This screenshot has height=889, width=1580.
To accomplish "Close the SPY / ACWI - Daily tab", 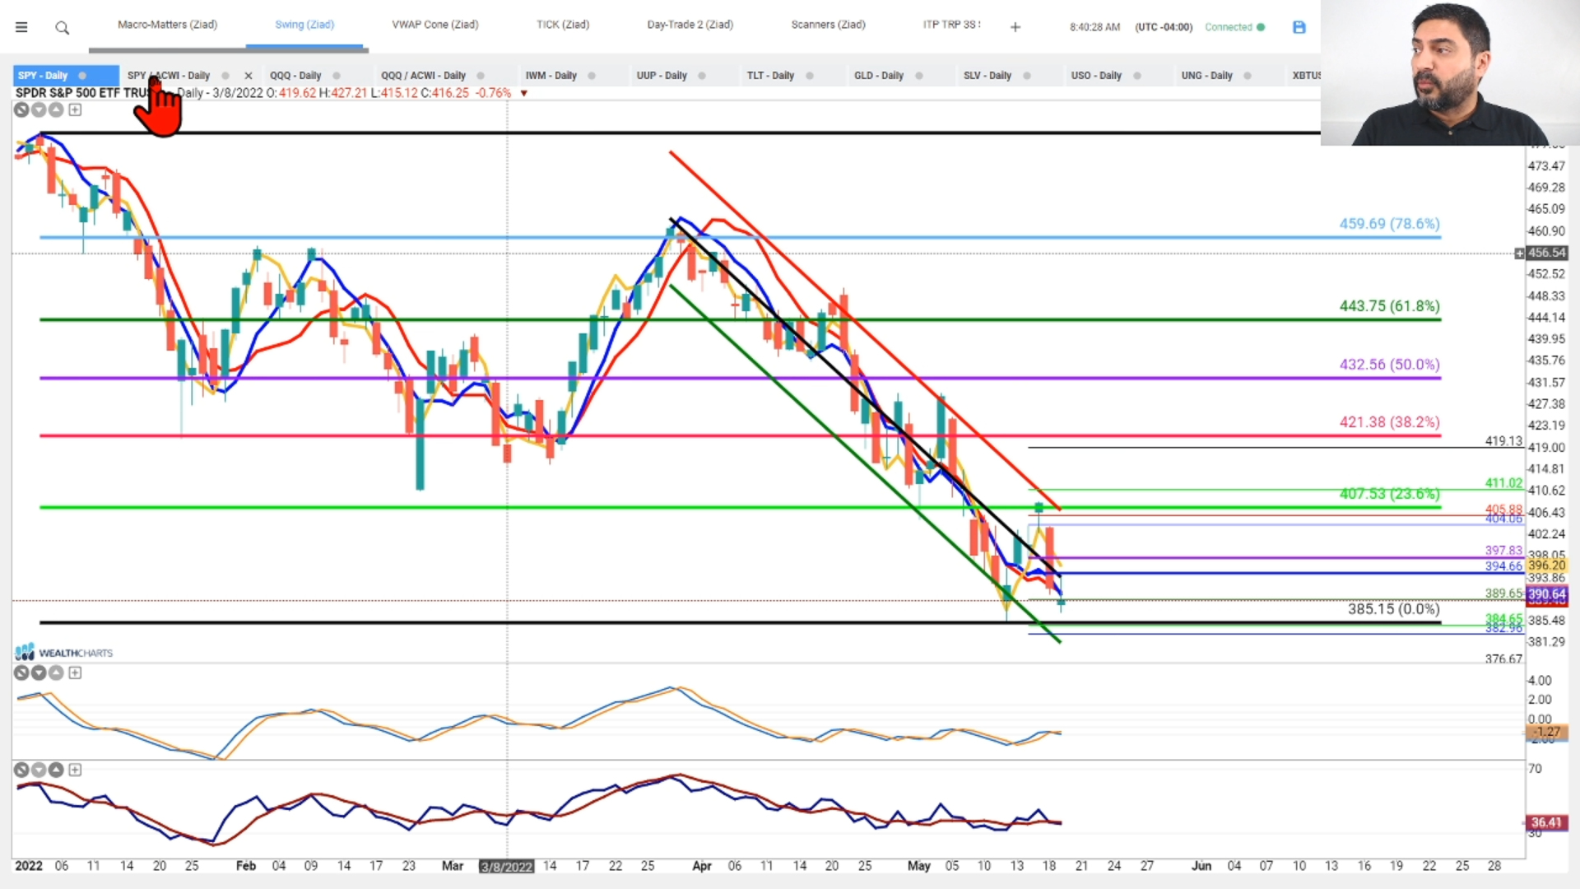I will [249, 76].
